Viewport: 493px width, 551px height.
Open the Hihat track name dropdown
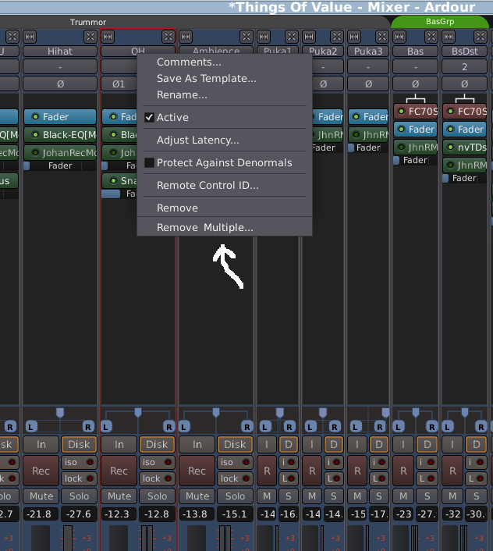point(60,52)
